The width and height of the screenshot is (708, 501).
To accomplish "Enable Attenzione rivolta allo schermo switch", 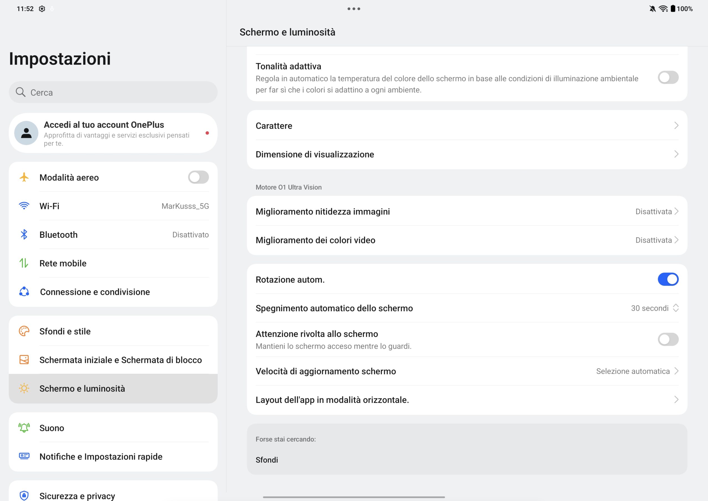I will [668, 339].
